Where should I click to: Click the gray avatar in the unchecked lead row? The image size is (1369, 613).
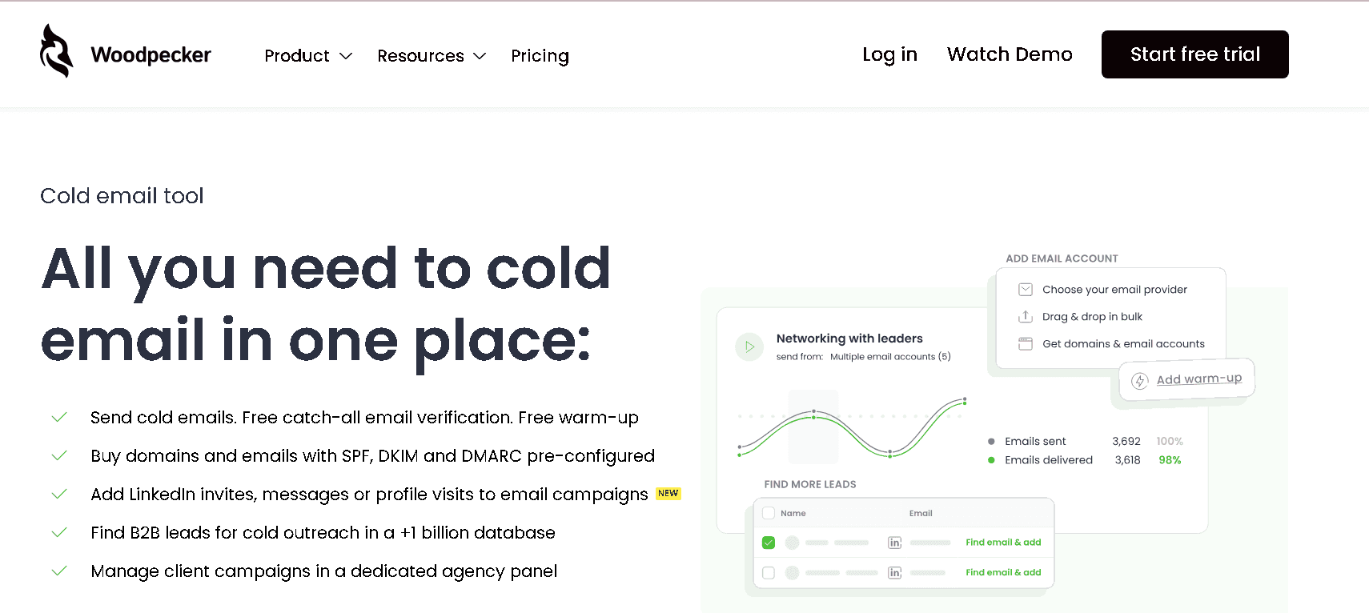coord(793,573)
